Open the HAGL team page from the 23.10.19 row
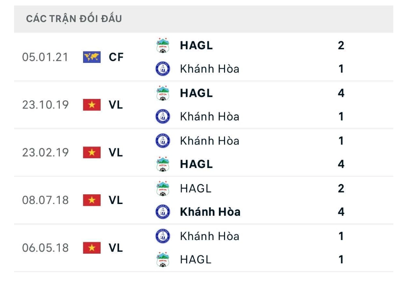This screenshot has width=410, height=284. coord(196,93)
